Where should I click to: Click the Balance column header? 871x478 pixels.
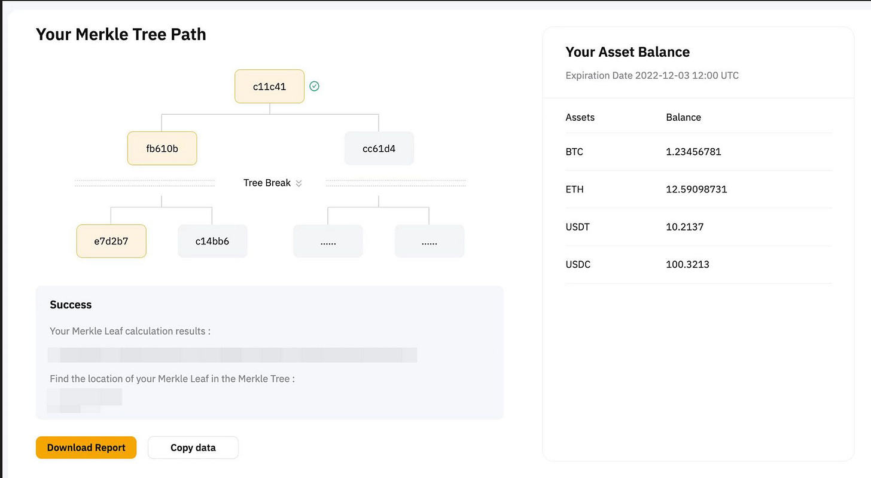pos(683,117)
